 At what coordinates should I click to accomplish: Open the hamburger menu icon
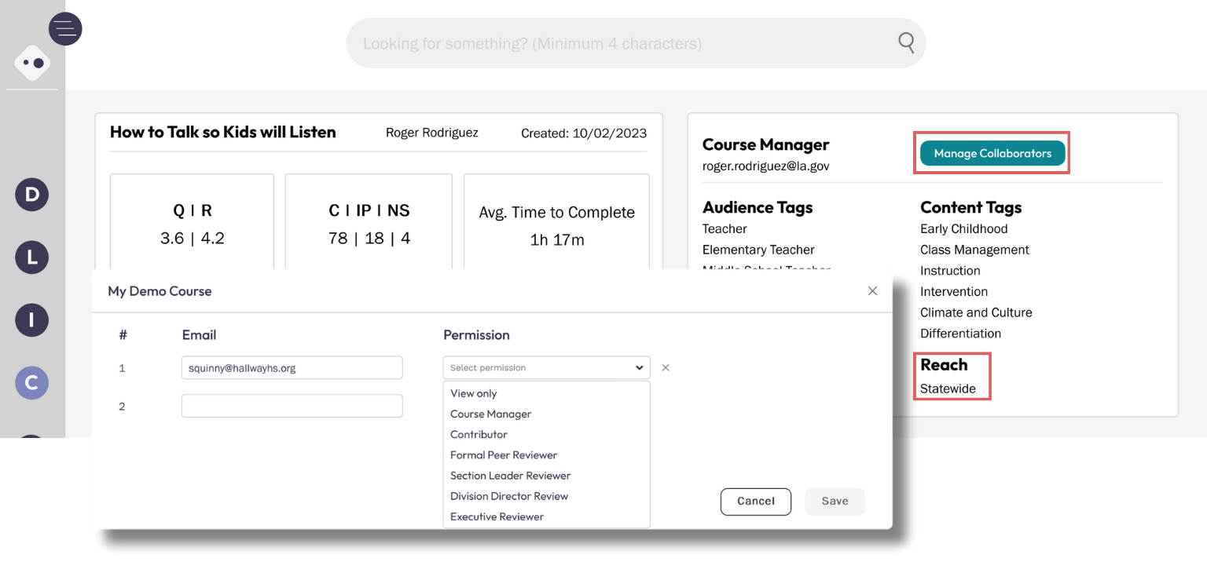[65, 29]
